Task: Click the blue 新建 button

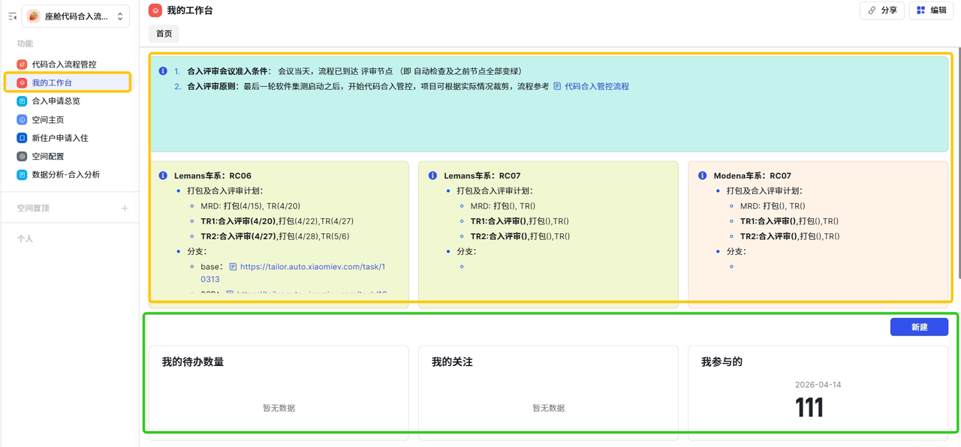Action: pos(919,327)
